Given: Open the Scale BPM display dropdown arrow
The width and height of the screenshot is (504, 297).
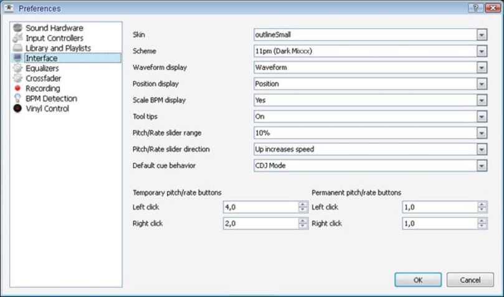Looking at the screenshot, I should [482, 100].
